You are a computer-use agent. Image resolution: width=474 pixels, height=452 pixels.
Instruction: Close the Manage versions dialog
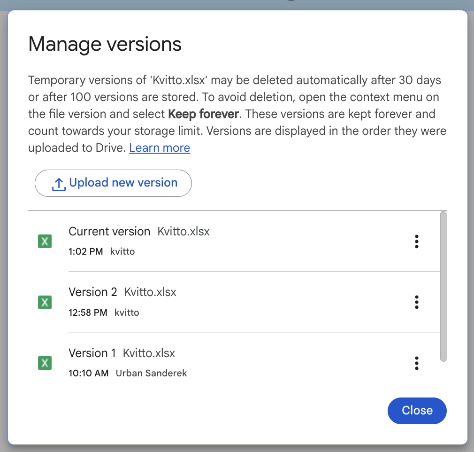417,411
